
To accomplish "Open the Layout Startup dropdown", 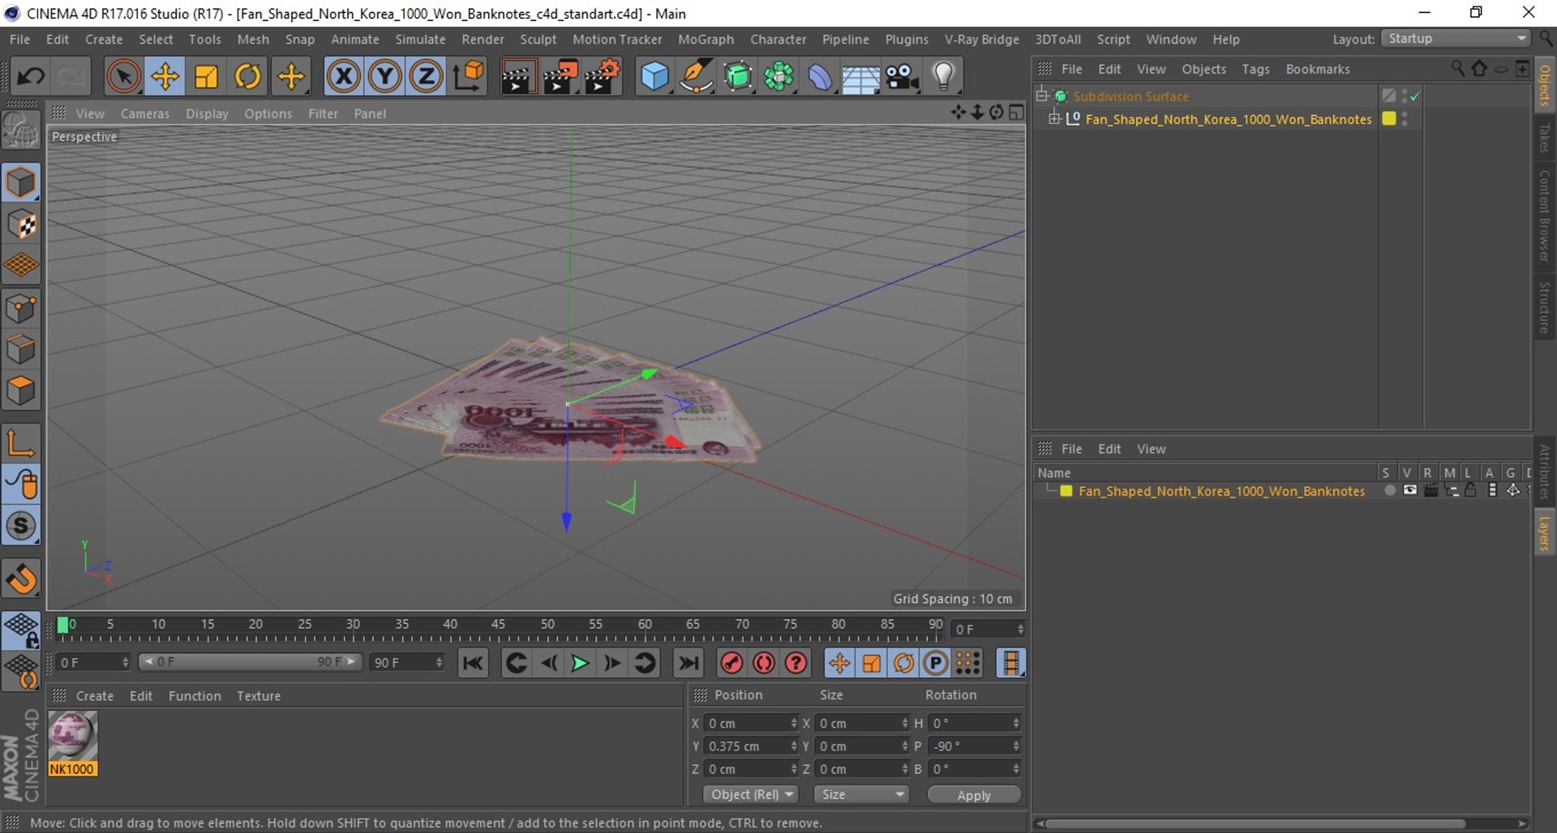I will tap(1456, 39).
